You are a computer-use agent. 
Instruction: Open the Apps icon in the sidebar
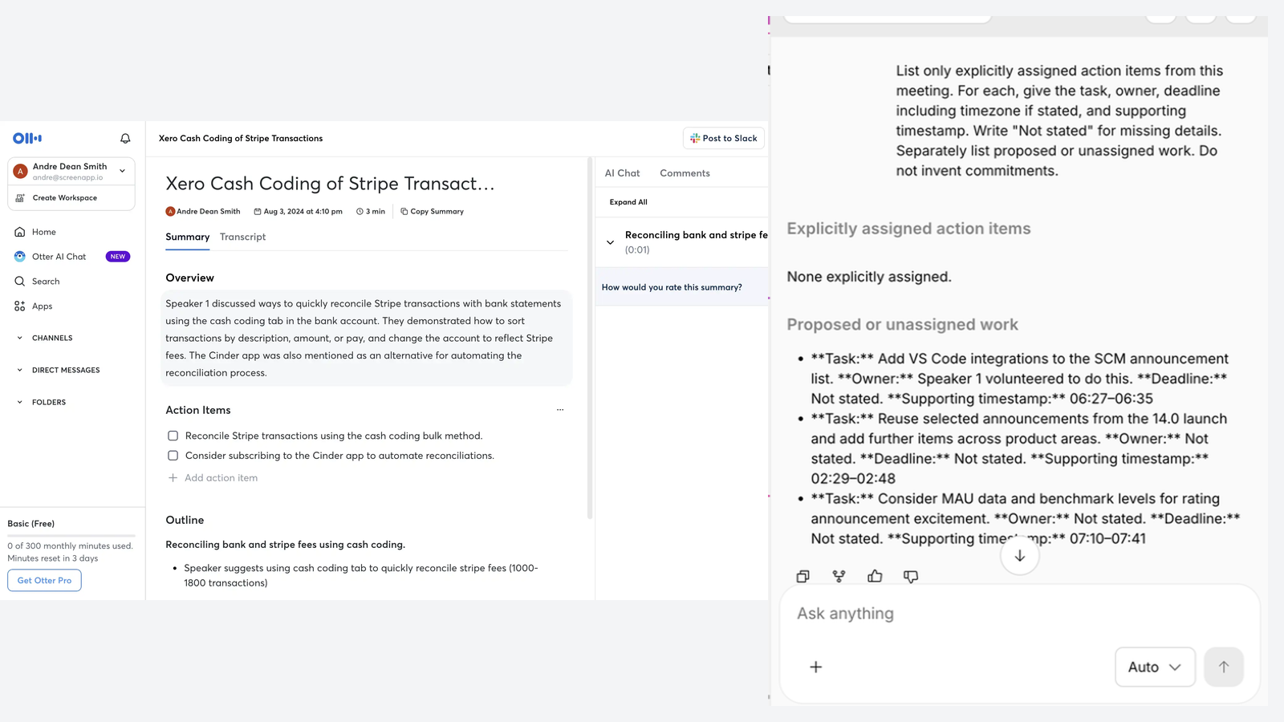(20, 306)
